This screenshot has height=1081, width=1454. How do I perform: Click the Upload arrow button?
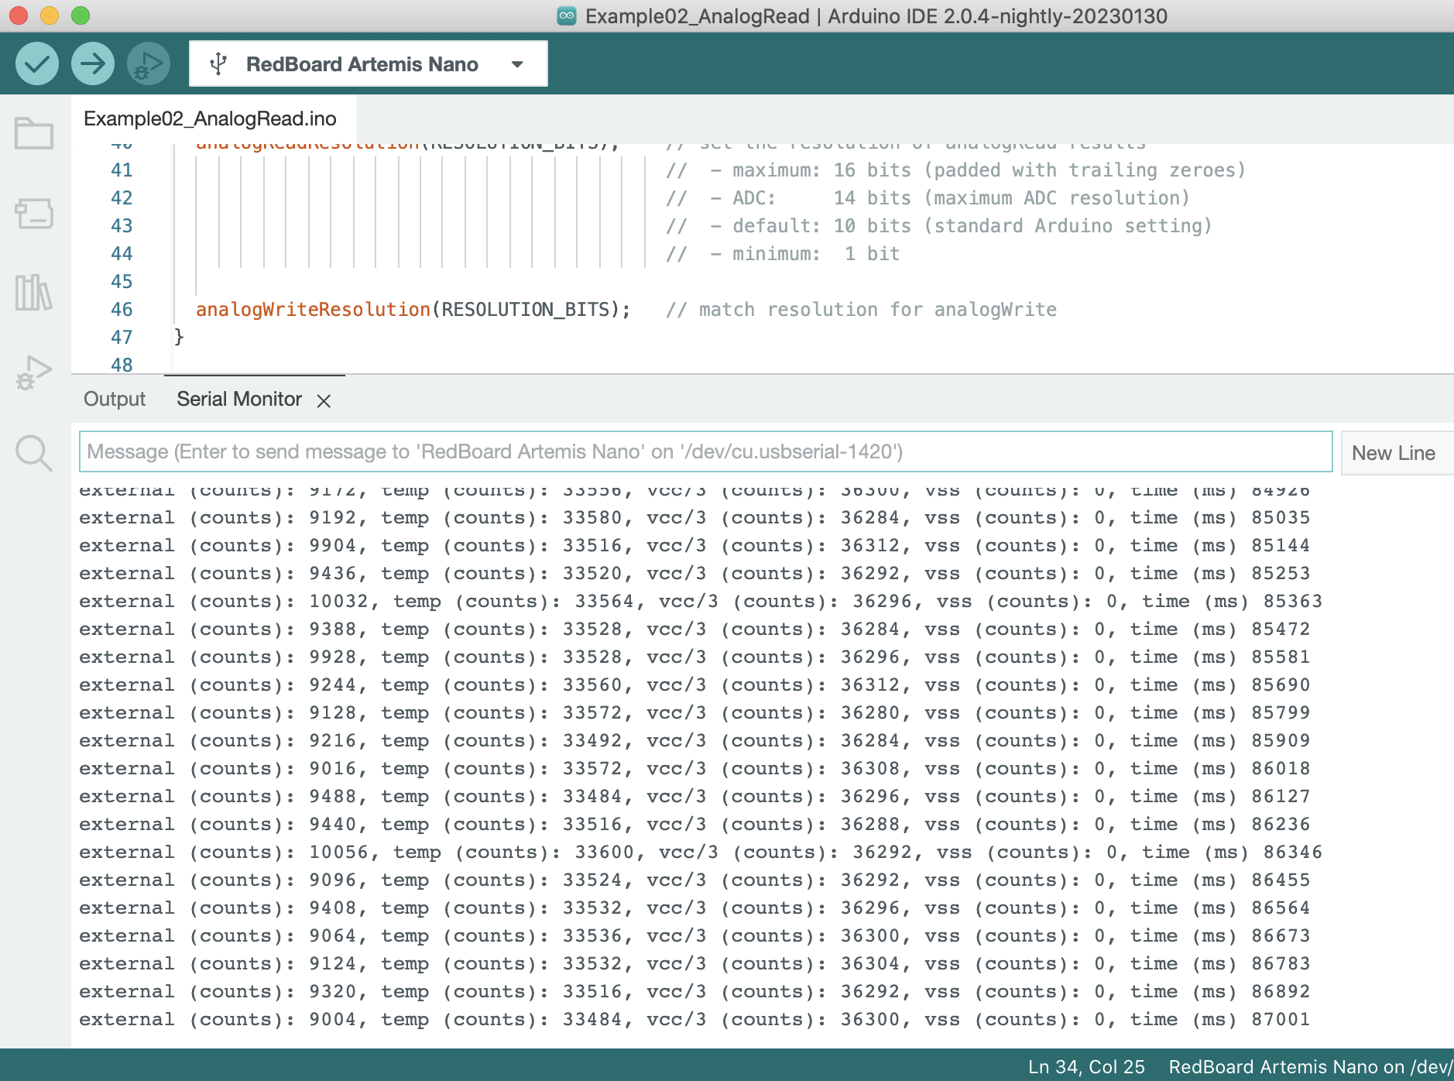click(x=92, y=63)
